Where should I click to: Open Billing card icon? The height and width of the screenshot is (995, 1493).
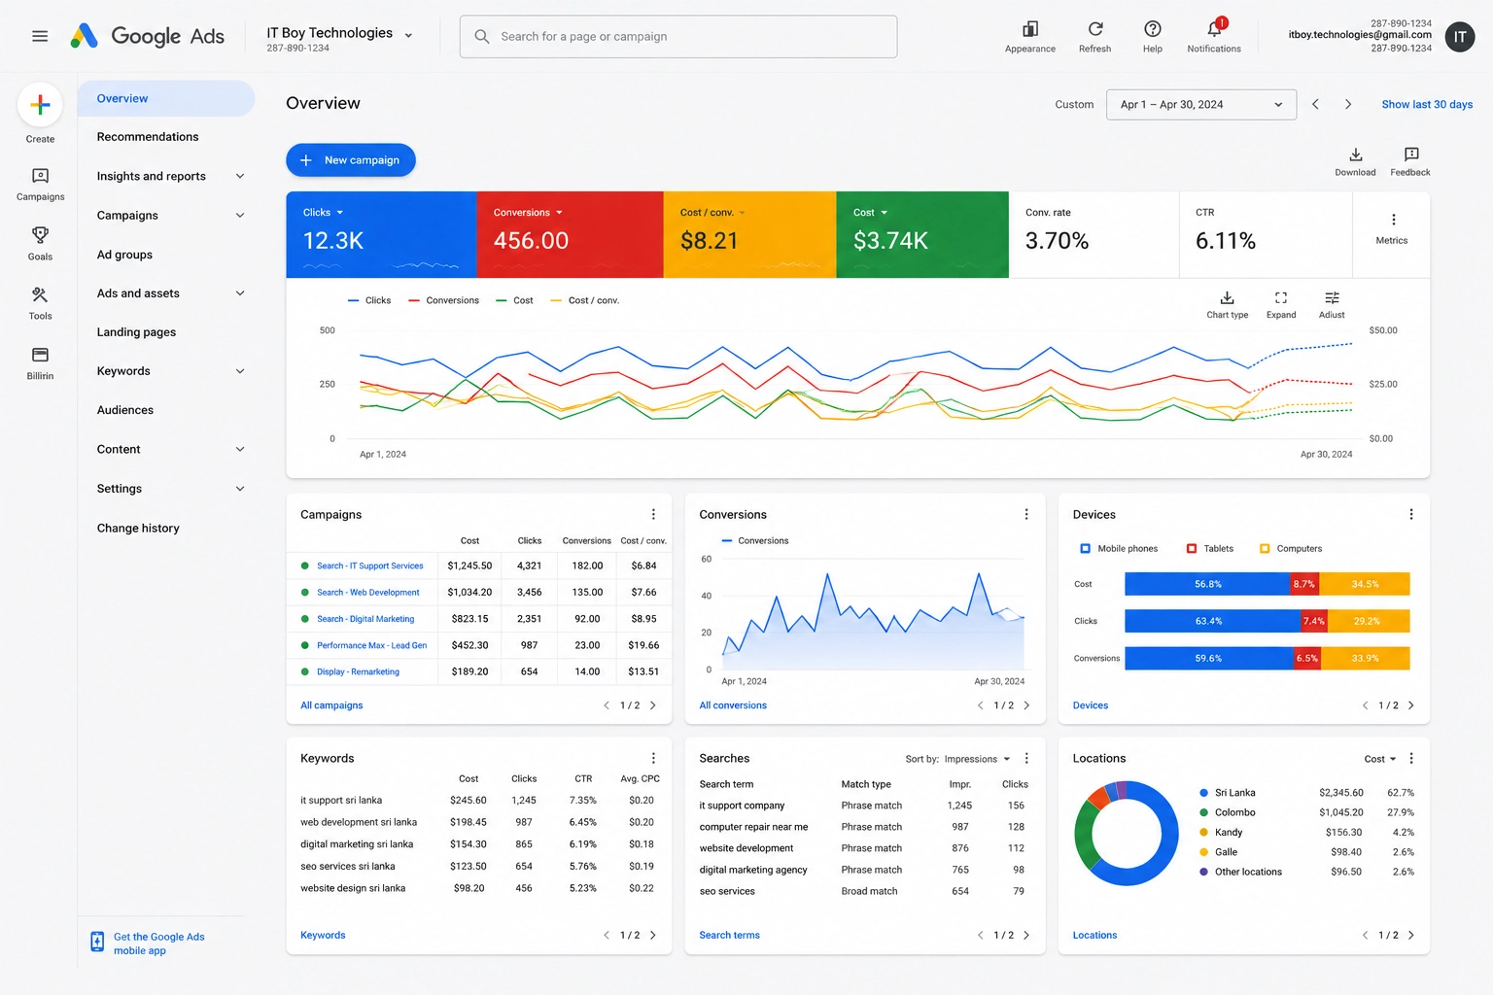click(x=40, y=362)
